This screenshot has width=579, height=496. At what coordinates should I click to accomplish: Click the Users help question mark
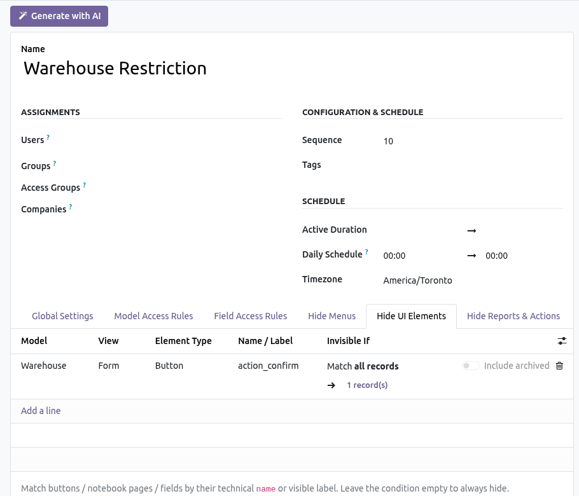coord(48,137)
